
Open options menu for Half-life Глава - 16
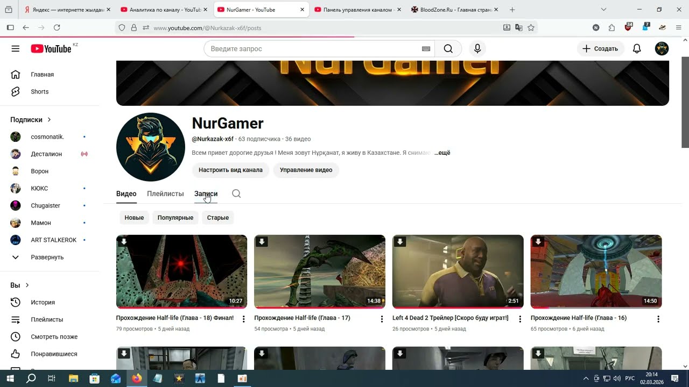click(658, 319)
